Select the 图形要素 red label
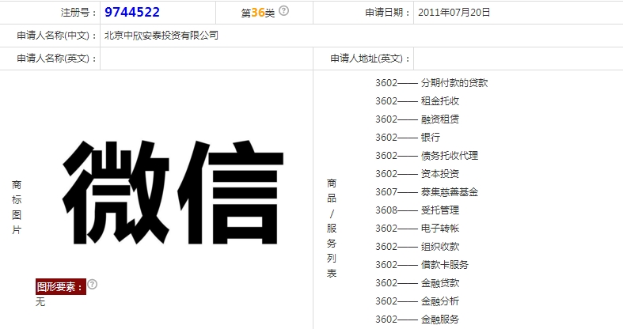623x329 pixels. (61, 286)
